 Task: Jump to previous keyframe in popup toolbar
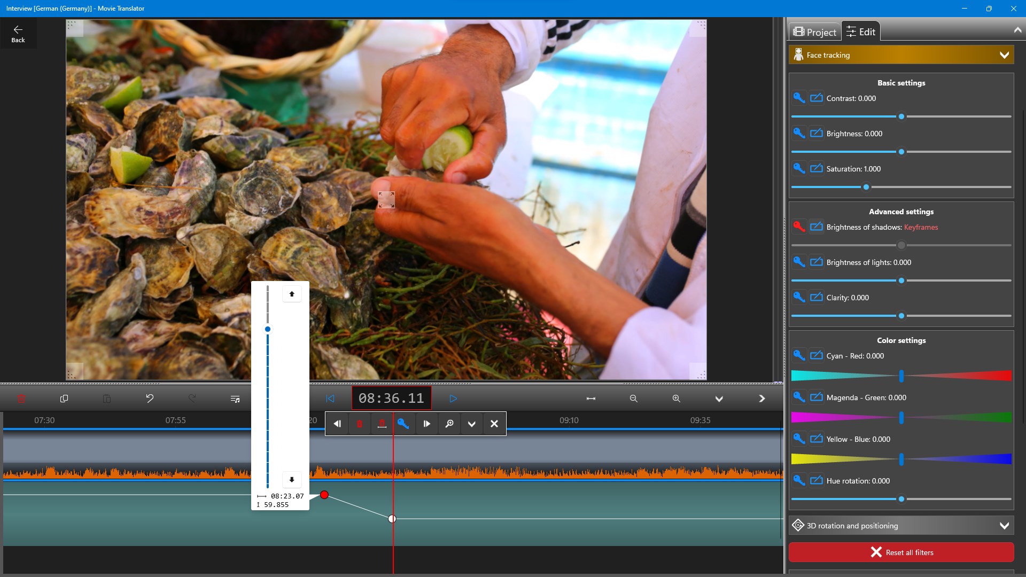(x=337, y=424)
